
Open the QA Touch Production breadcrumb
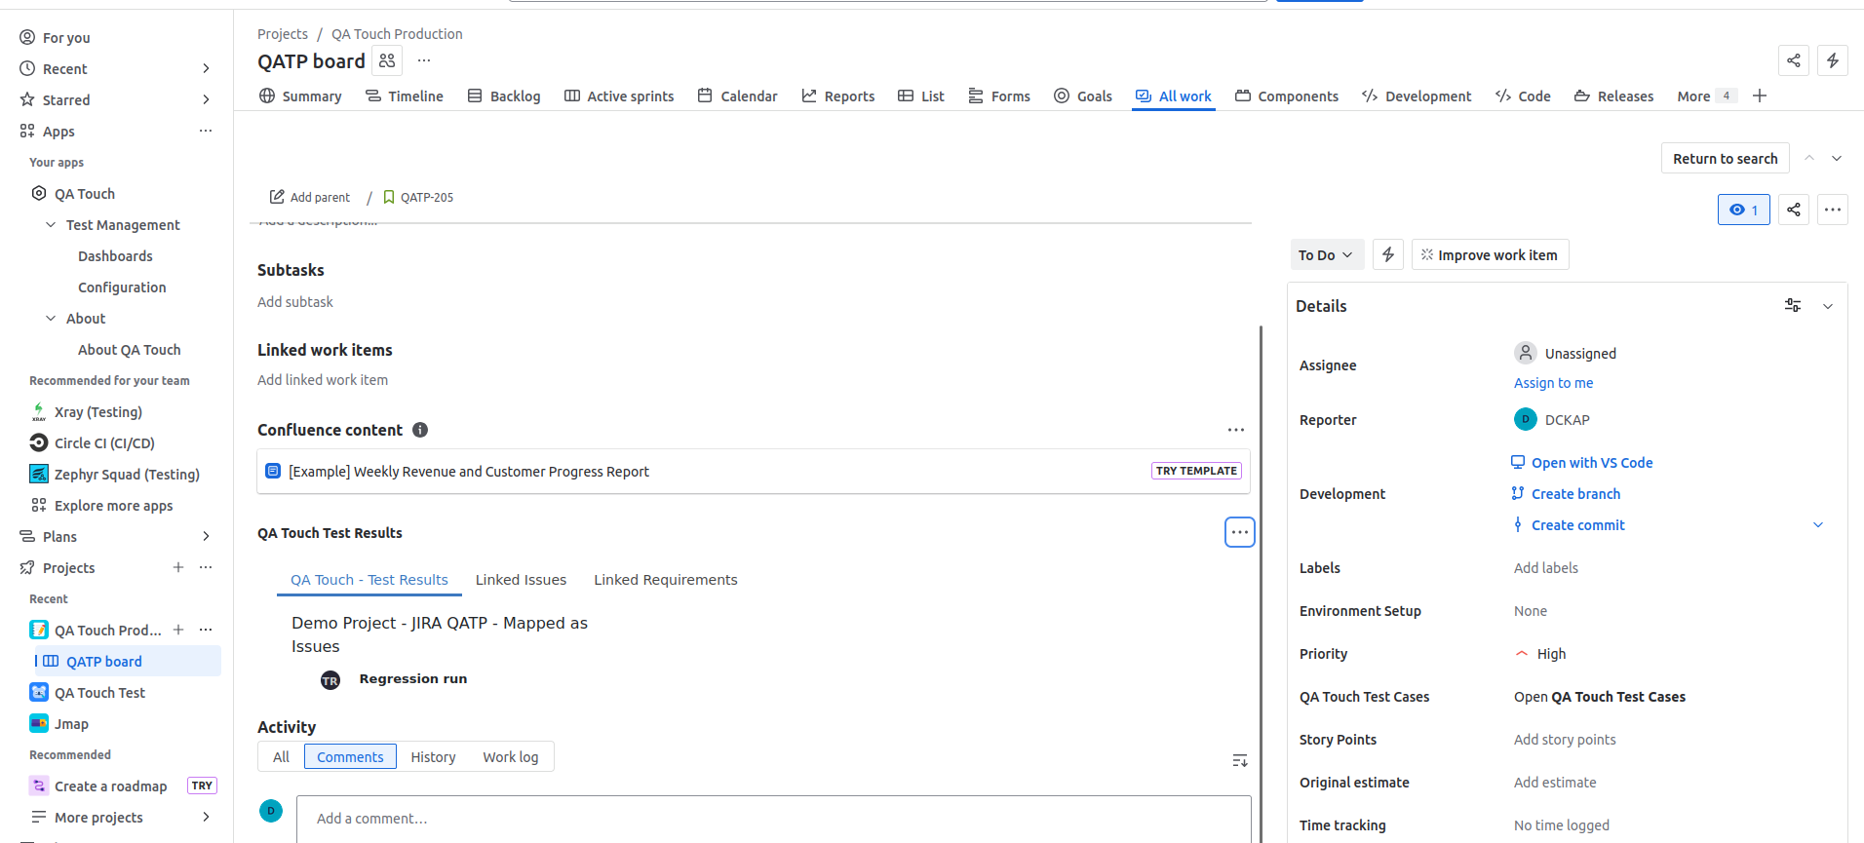(x=397, y=34)
